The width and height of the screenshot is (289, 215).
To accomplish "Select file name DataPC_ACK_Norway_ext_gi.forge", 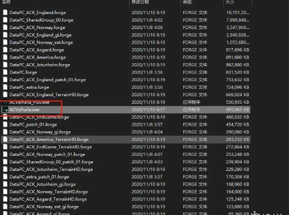I will click(x=44, y=206).
